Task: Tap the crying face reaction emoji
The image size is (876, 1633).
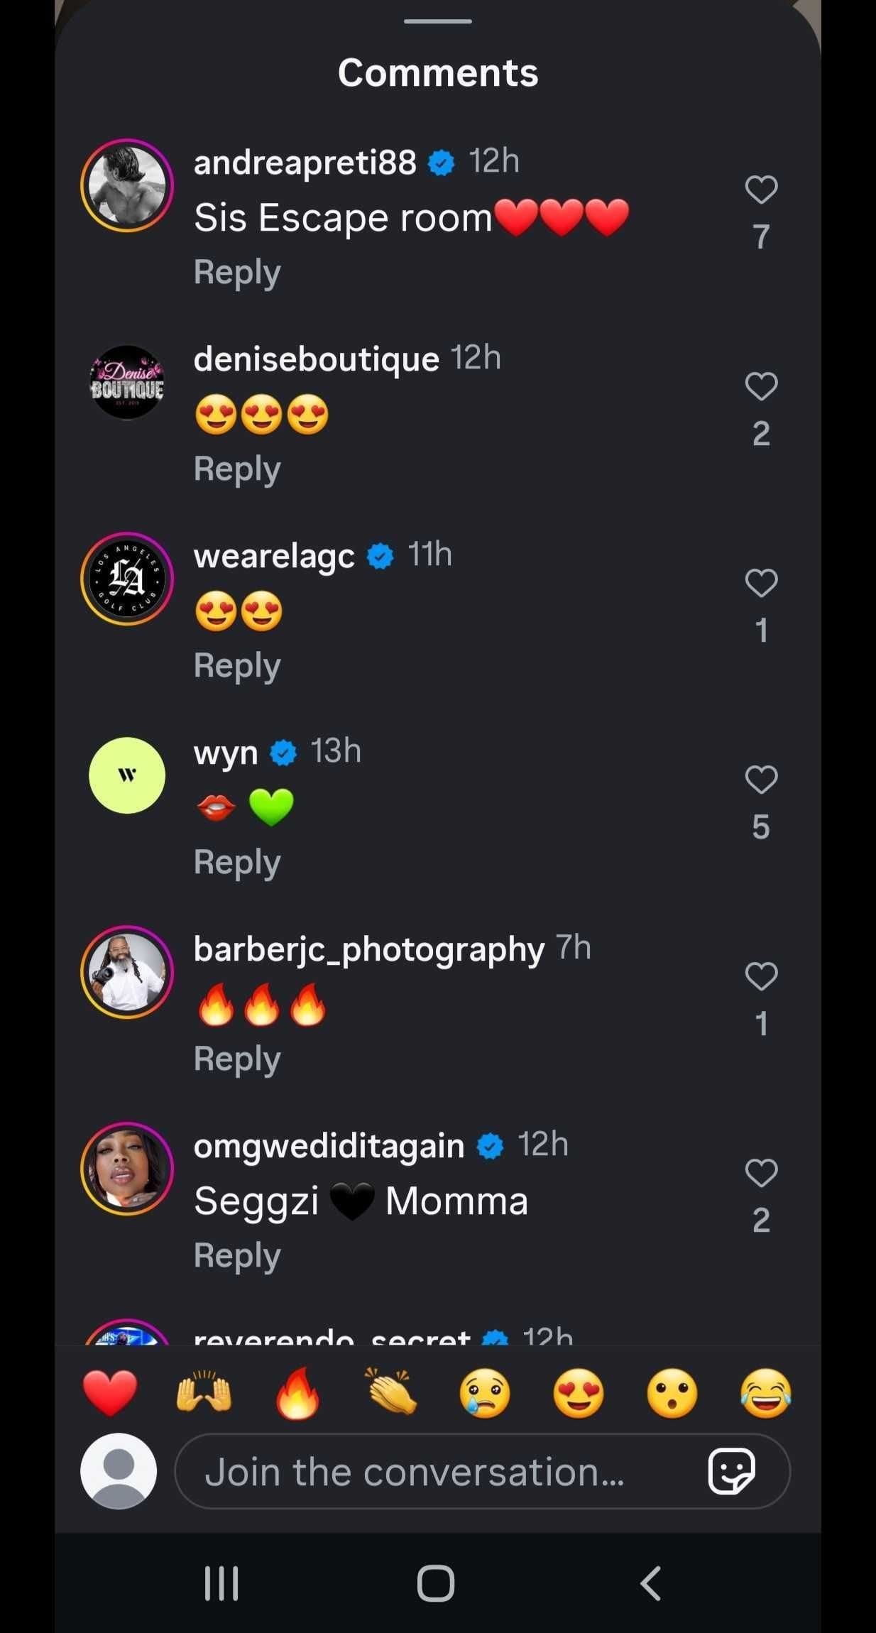Action: click(x=485, y=1394)
